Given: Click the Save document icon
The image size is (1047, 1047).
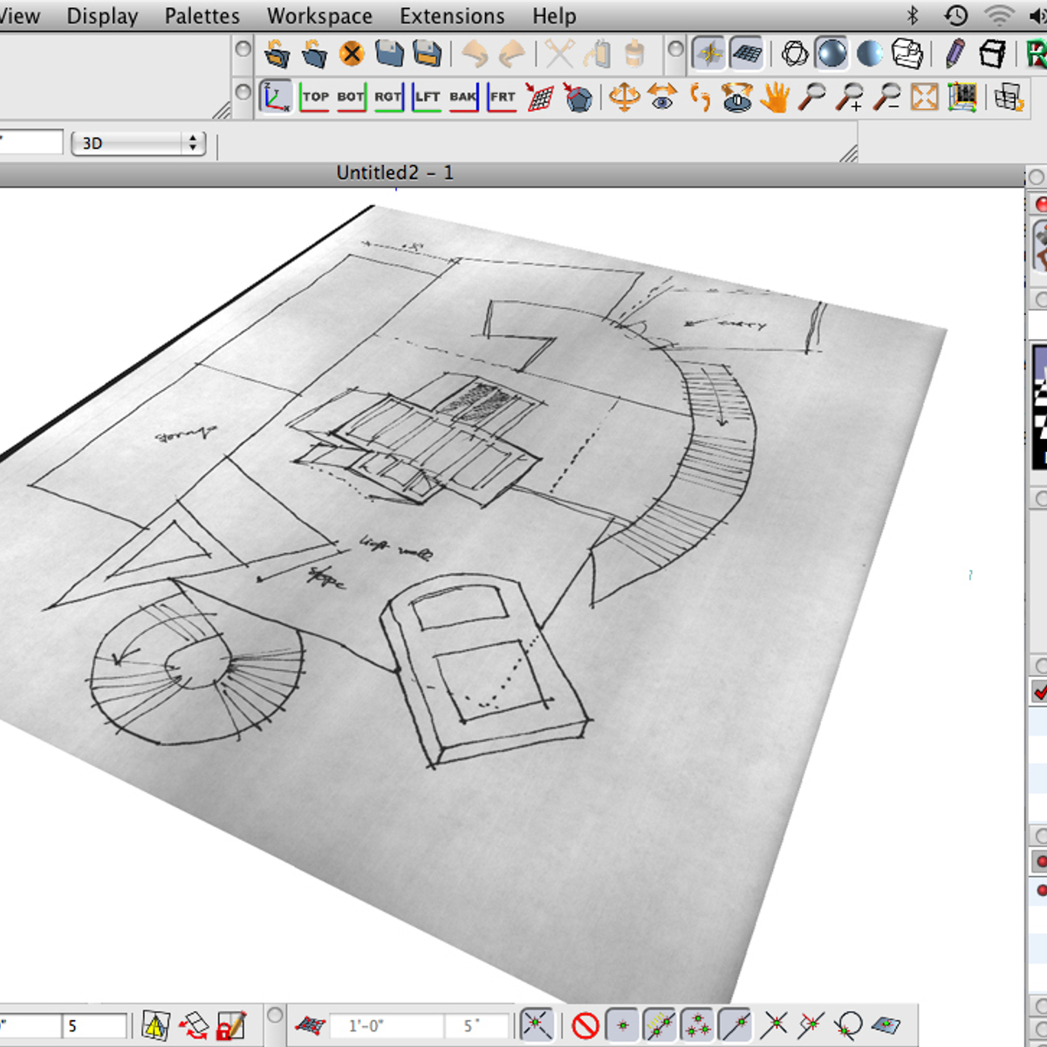Looking at the screenshot, I should [387, 52].
